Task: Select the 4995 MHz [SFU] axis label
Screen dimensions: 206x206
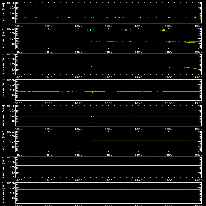Action: (x=3, y=141)
